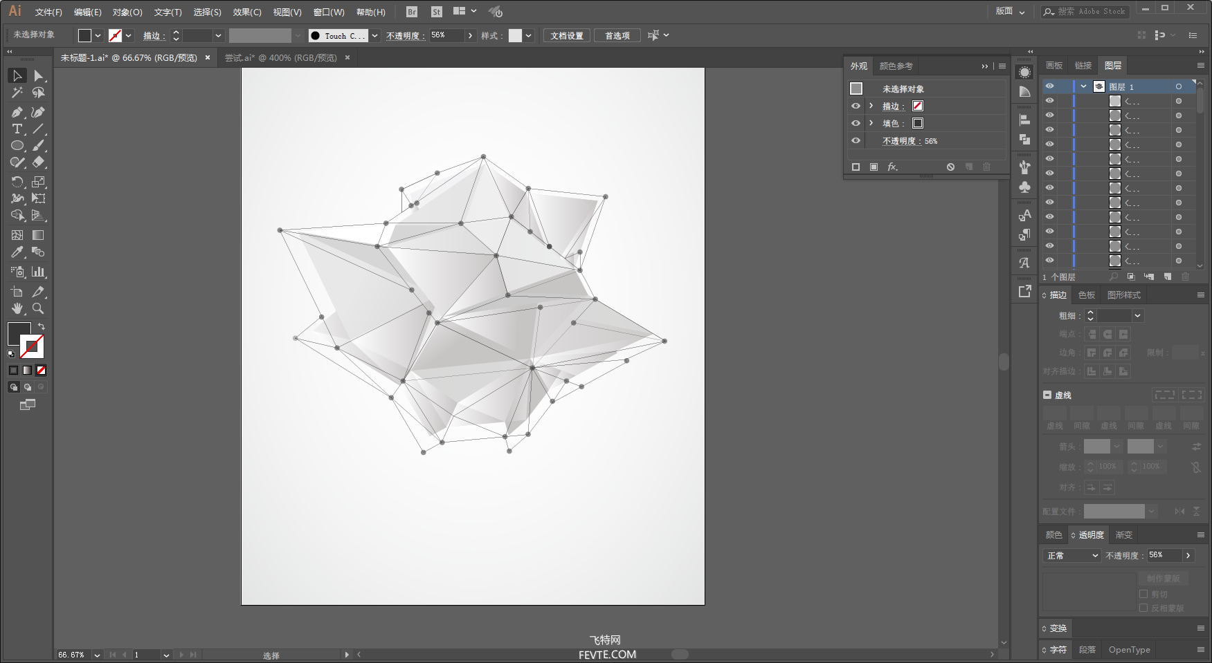Switch to 尝试.ai document tab
Viewport: 1212px width, 663px height.
tap(280, 57)
